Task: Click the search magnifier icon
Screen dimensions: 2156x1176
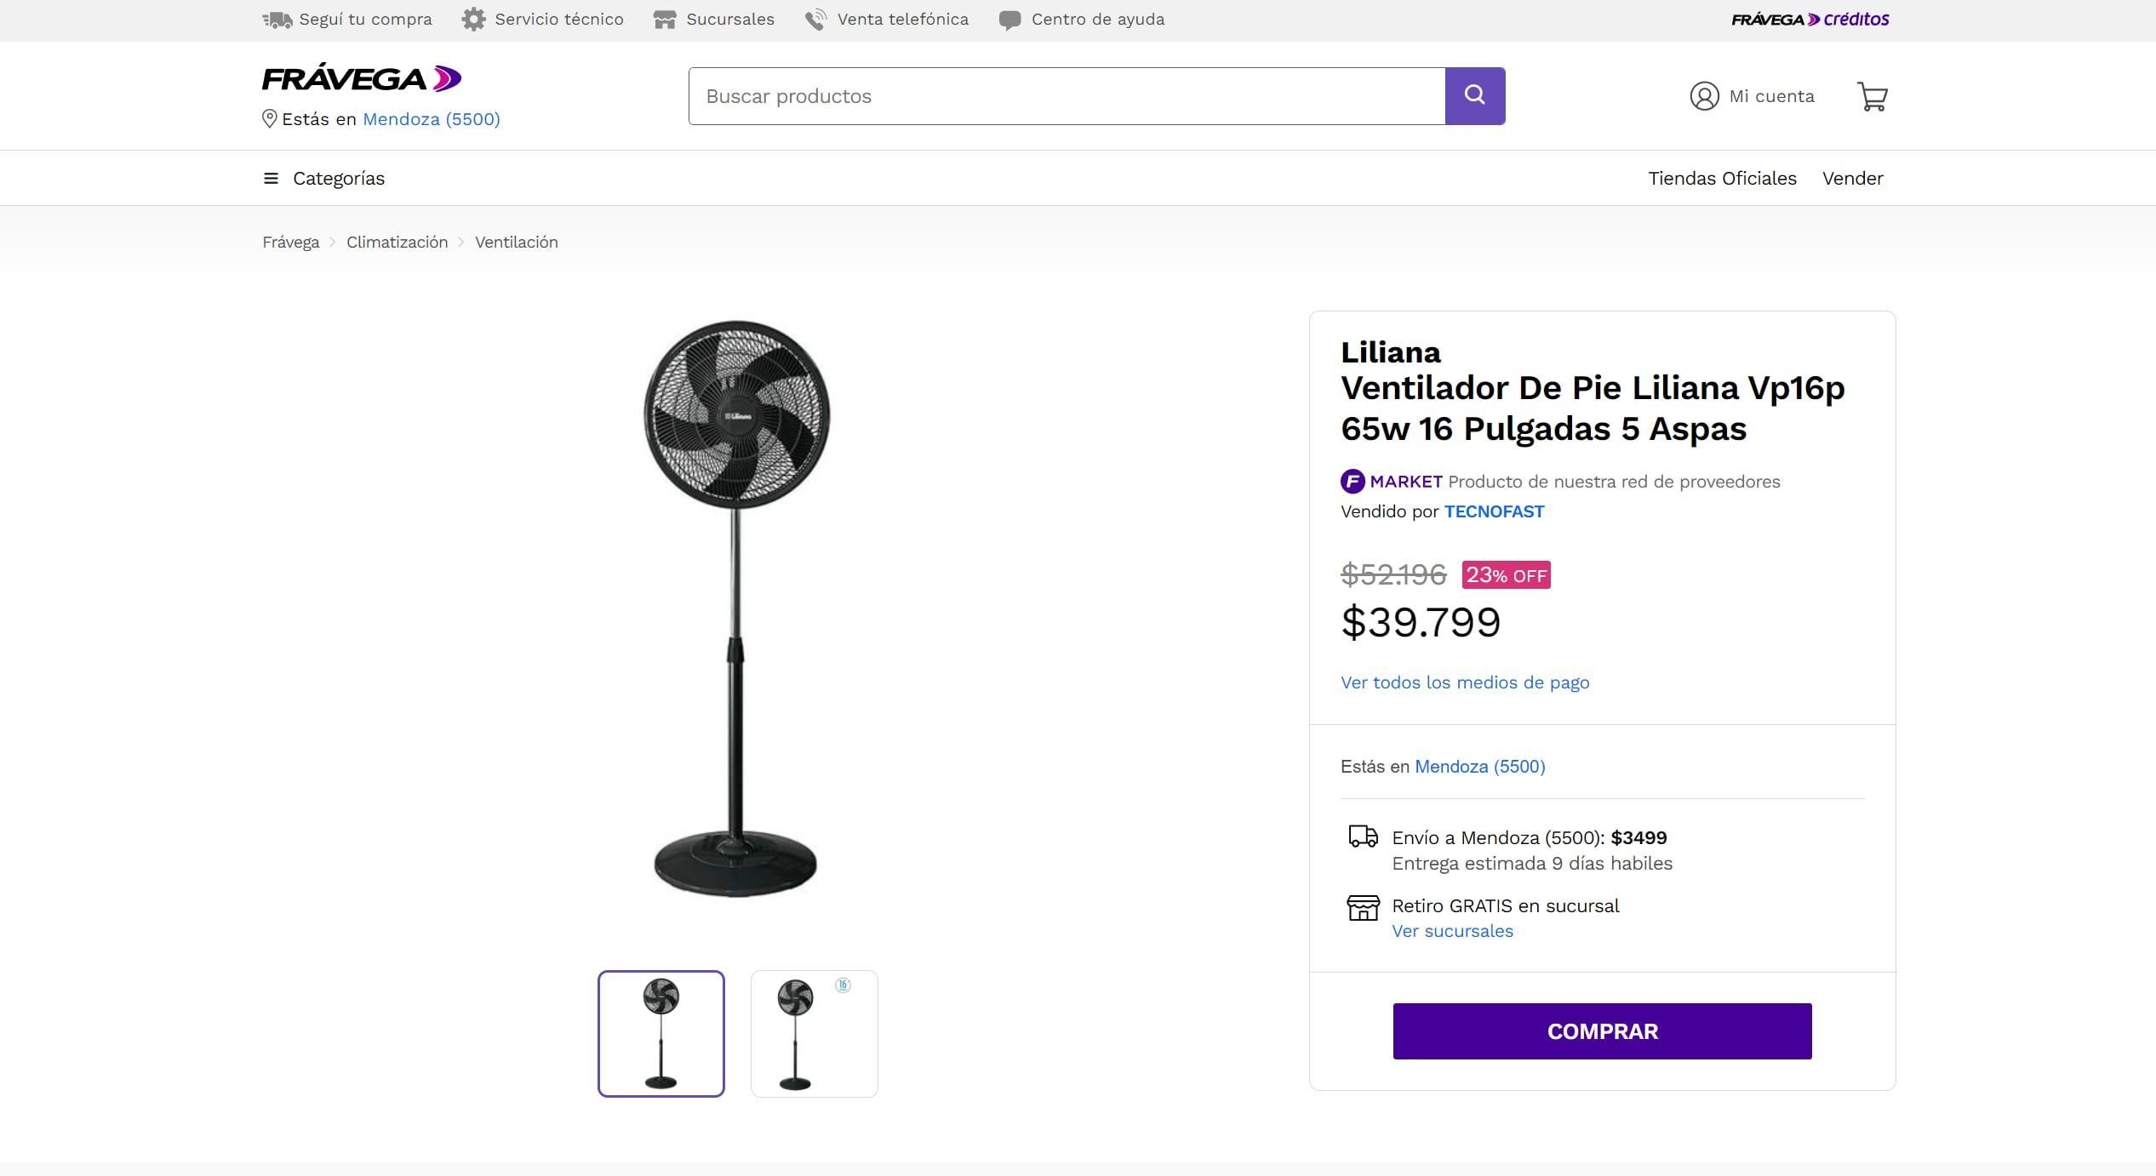Action: (1475, 95)
